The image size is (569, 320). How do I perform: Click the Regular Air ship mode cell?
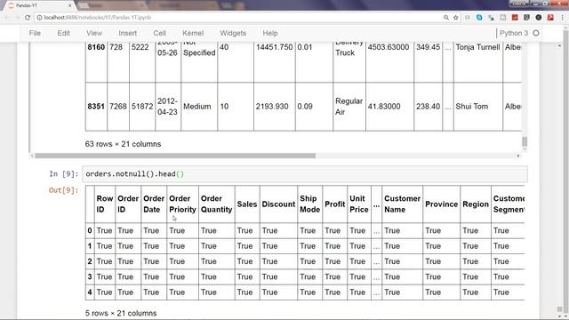pyautogui.click(x=349, y=107)
